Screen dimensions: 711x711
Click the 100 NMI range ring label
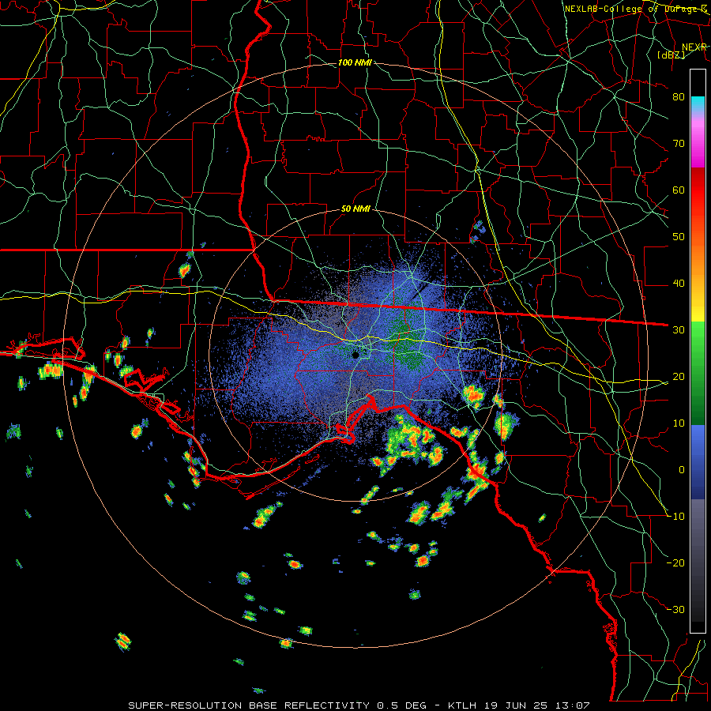[355, 62]
